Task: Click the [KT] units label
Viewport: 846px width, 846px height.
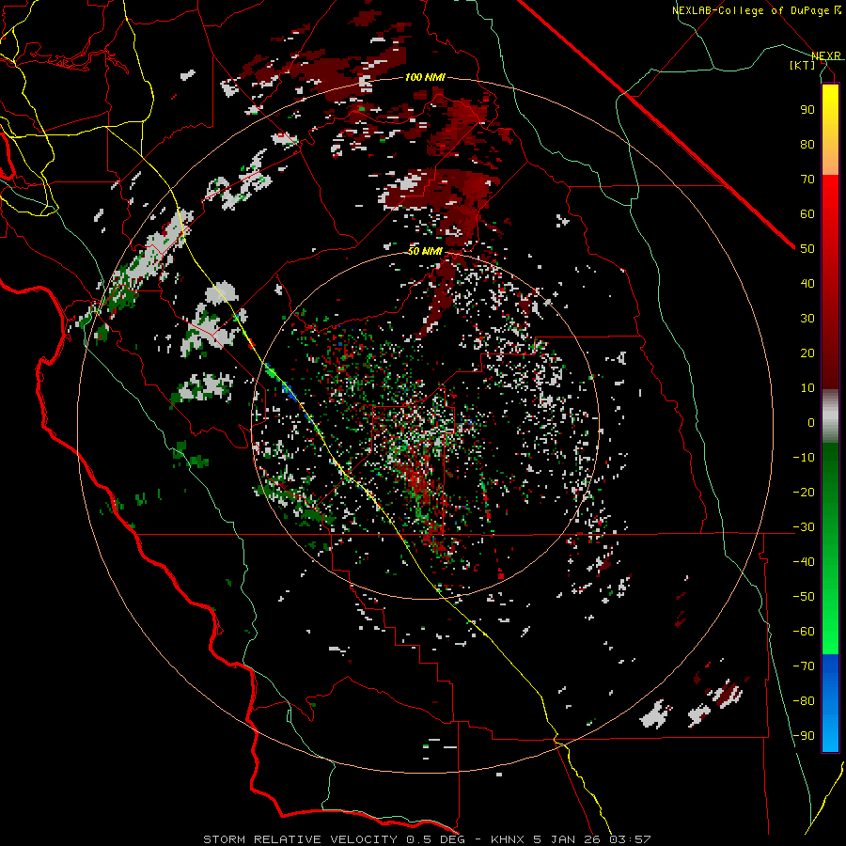Action: [803, 65]
